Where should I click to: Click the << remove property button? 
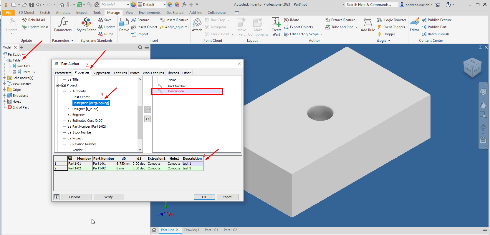(148, 119)
